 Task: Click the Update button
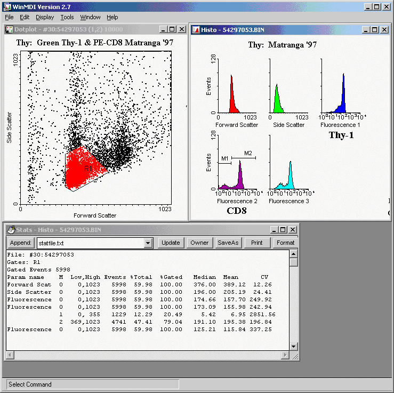click(171, 243)
